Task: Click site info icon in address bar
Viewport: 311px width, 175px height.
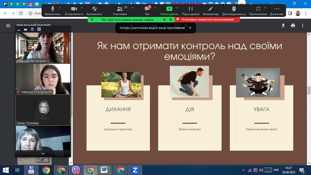Action: pyautogui.click(x=31, y=13)
